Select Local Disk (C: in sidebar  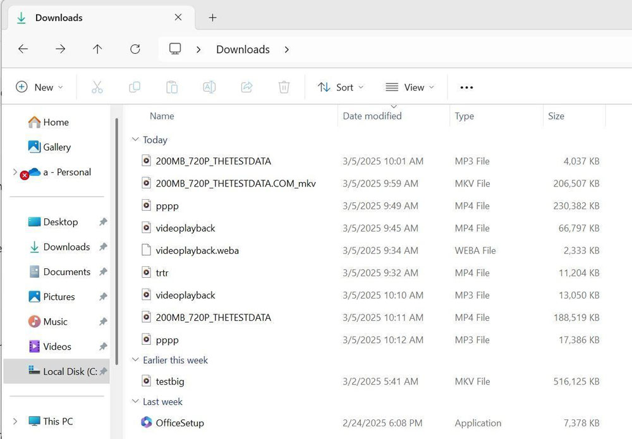(56, 371)
